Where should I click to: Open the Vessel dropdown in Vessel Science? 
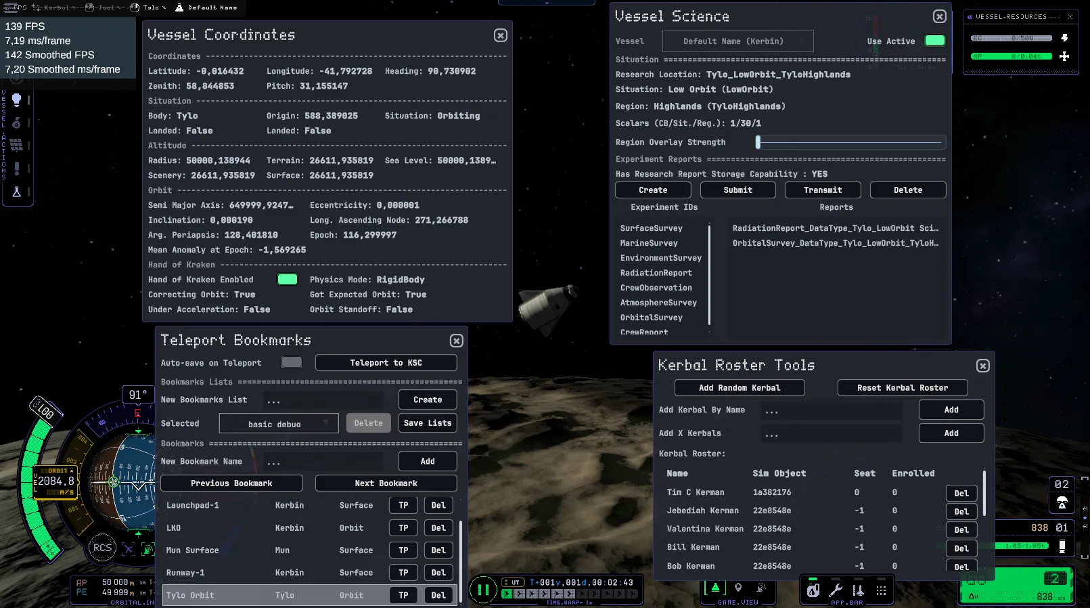pyautogui.click(x=738, y=41)
